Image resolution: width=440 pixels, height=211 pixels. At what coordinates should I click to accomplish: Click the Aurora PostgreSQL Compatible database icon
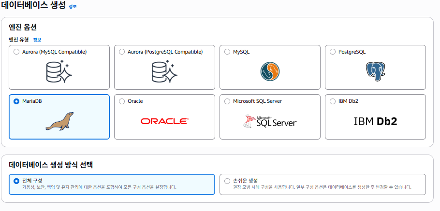[x=165, y=71]
